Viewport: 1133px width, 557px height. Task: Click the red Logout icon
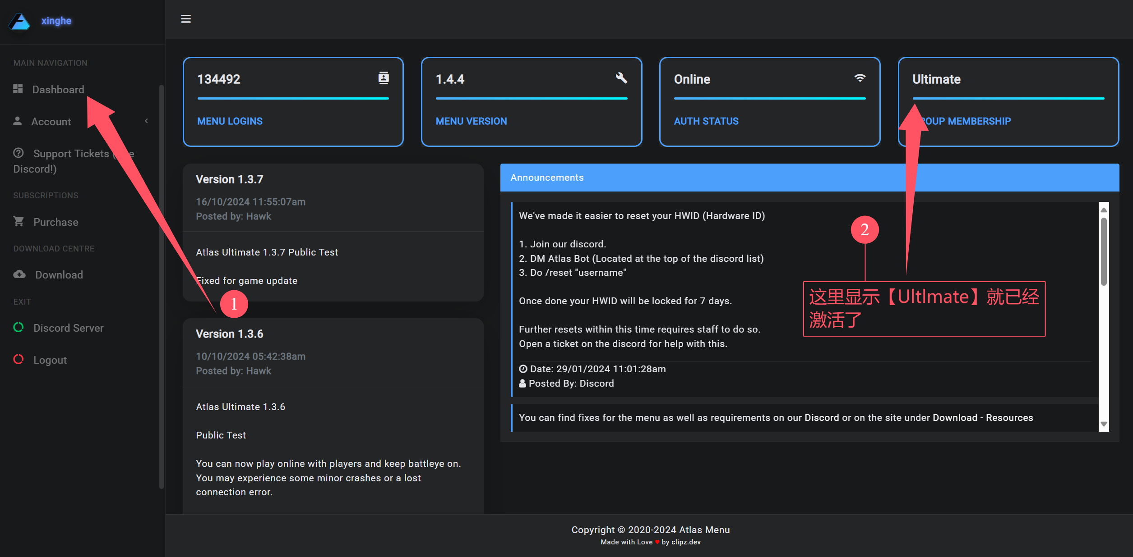pyautogui.click(x=18, y=359)
